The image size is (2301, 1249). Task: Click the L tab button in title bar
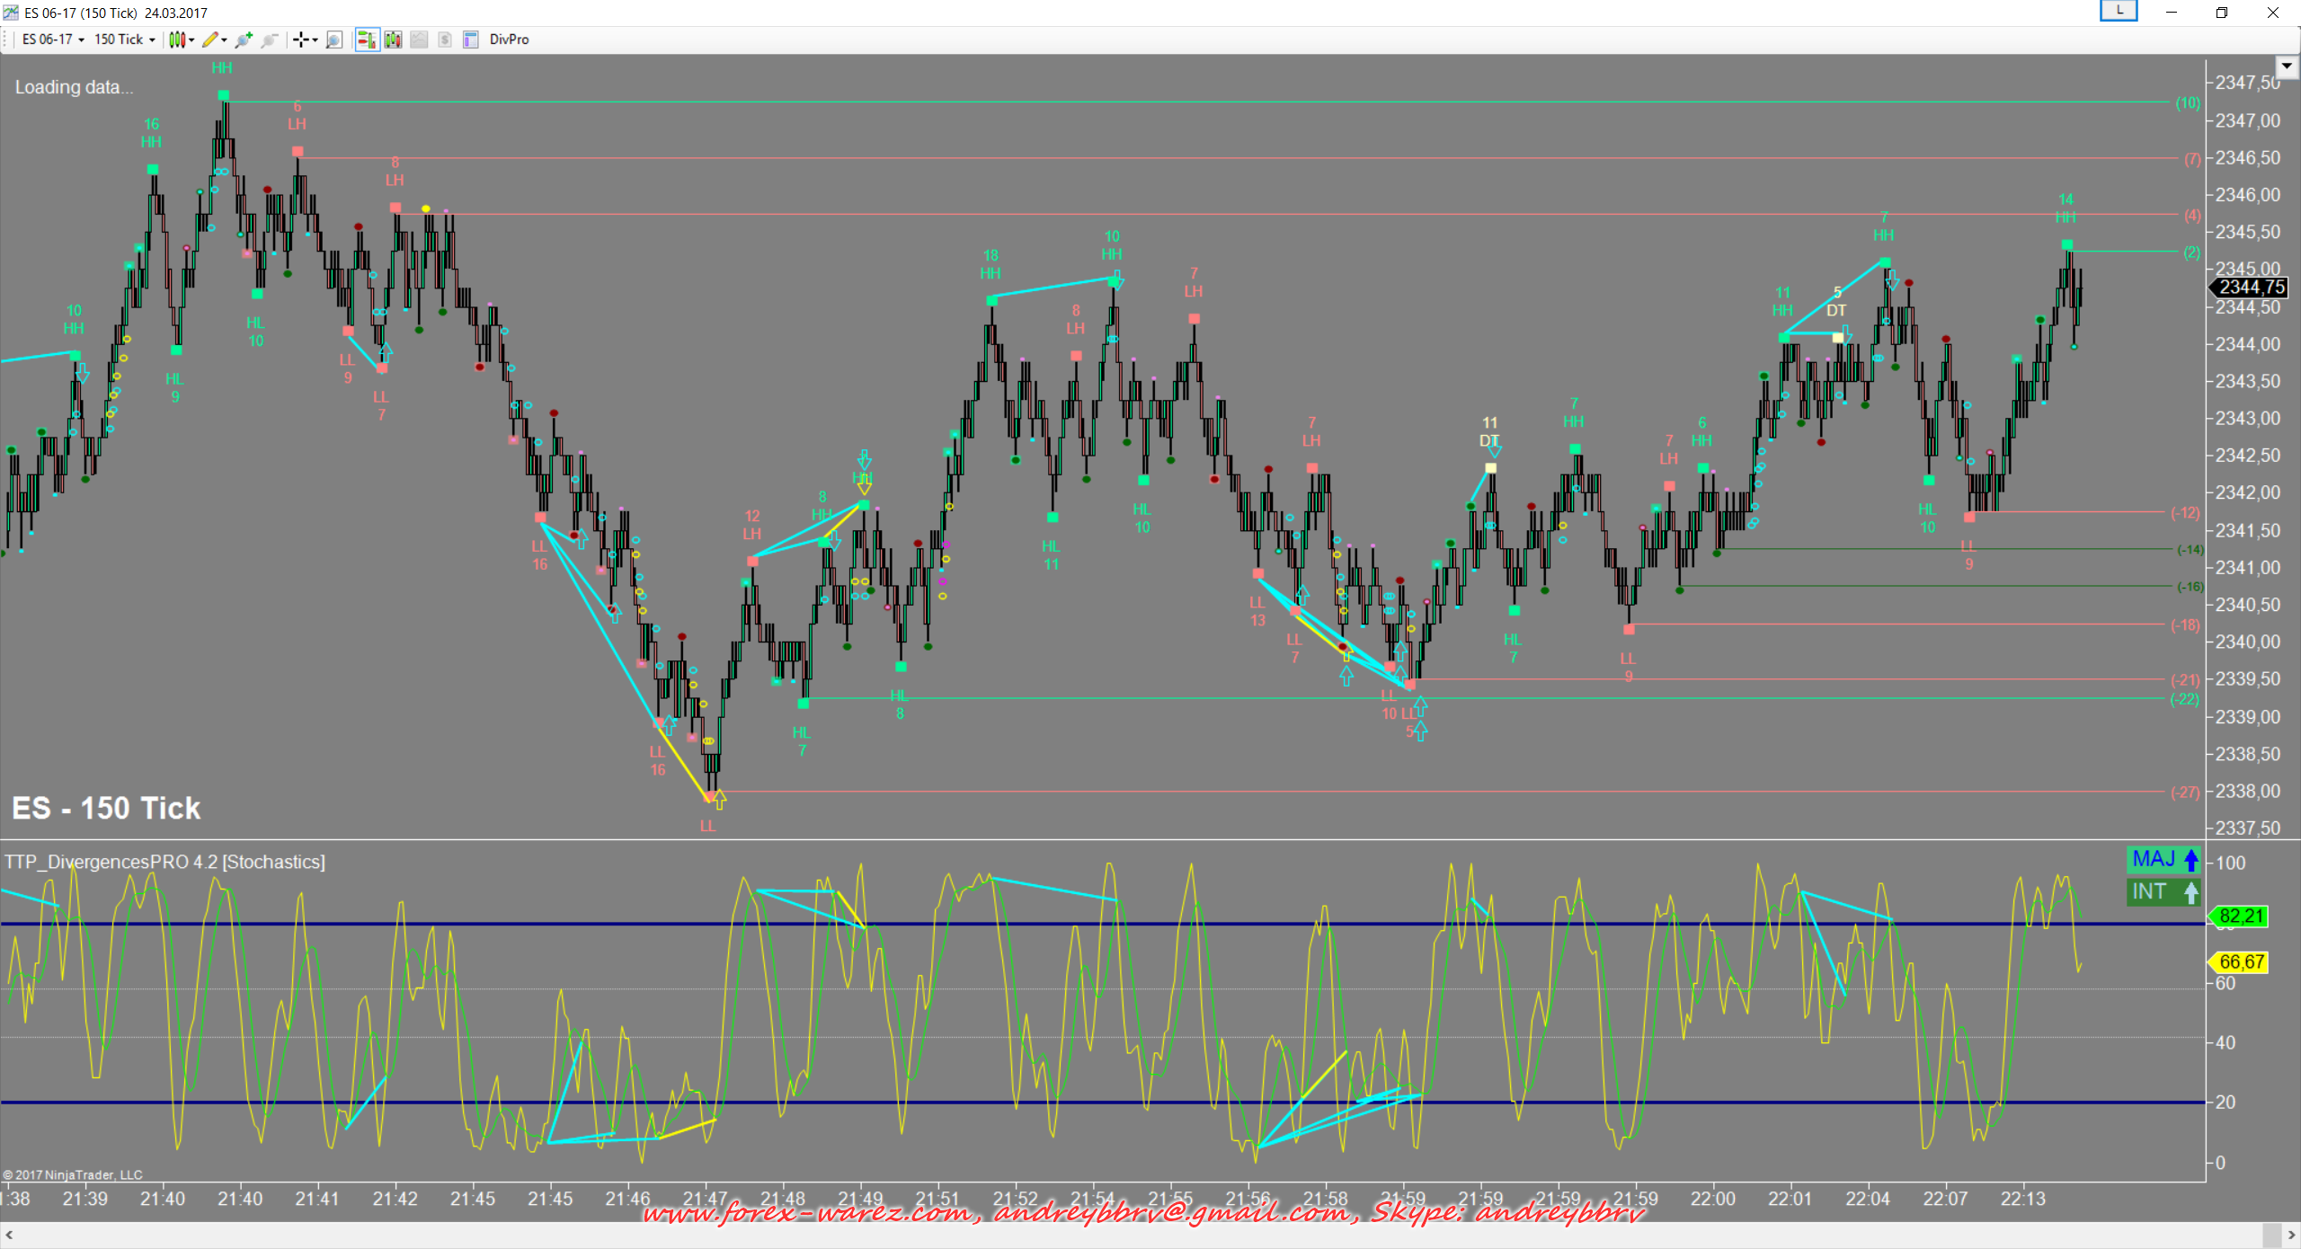tap(2119, 12)
